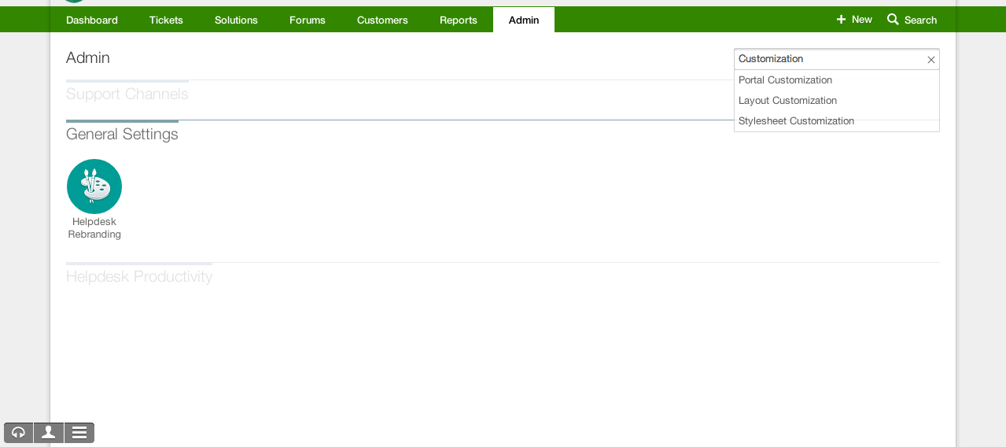
Task: Click the plus New button in header
Action: [854, 20]
